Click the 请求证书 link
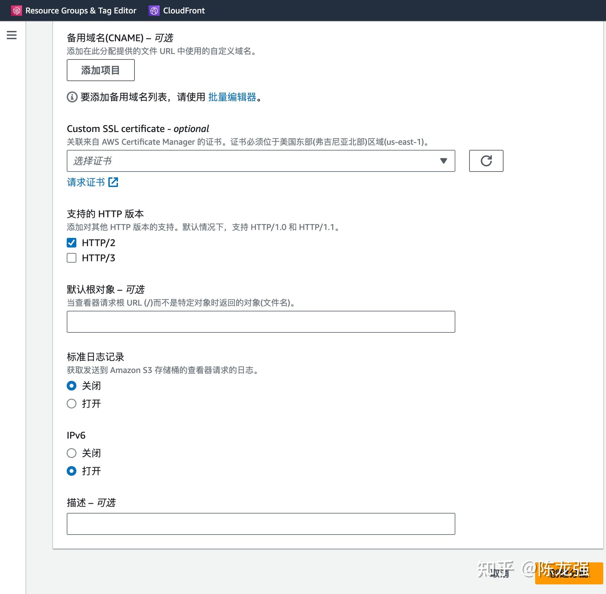Image resolution: width=606 pixels, height=594 pixels. click(x=85, y=182)
